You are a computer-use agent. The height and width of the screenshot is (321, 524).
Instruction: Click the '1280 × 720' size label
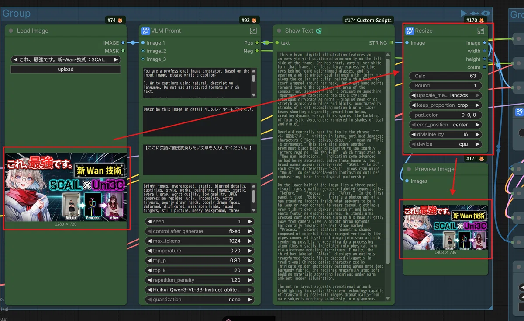coord(66,224)
